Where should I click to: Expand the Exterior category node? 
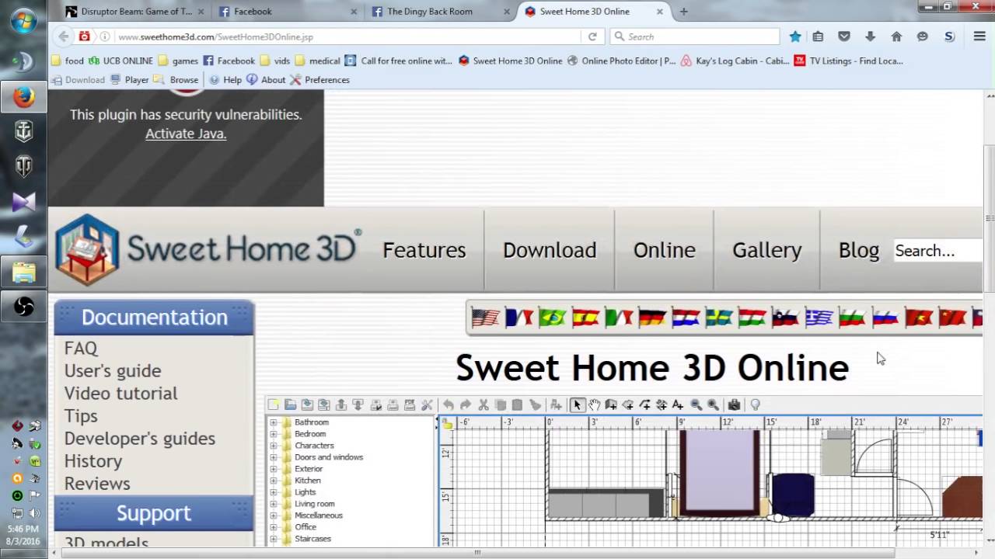pyautogui.click(x=273, y=469)
